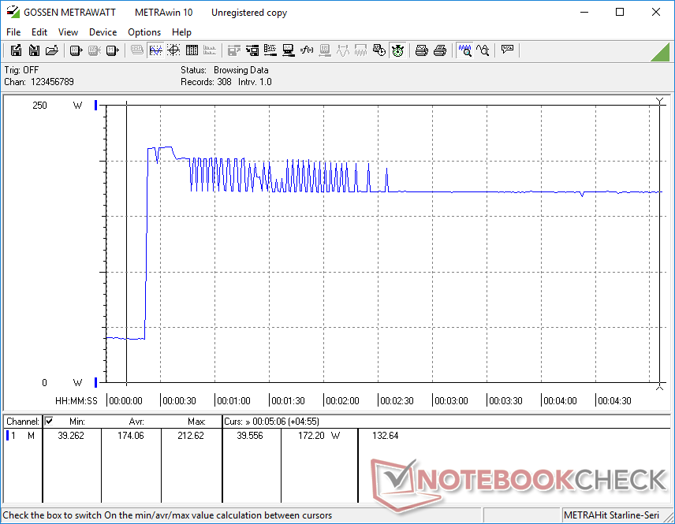Image resolution: width=675 pixels, height=524 pixels.
Task: Toggle the Channel min/avr/max checkbox
Action: pyautogui.click(x=49, y=421)
